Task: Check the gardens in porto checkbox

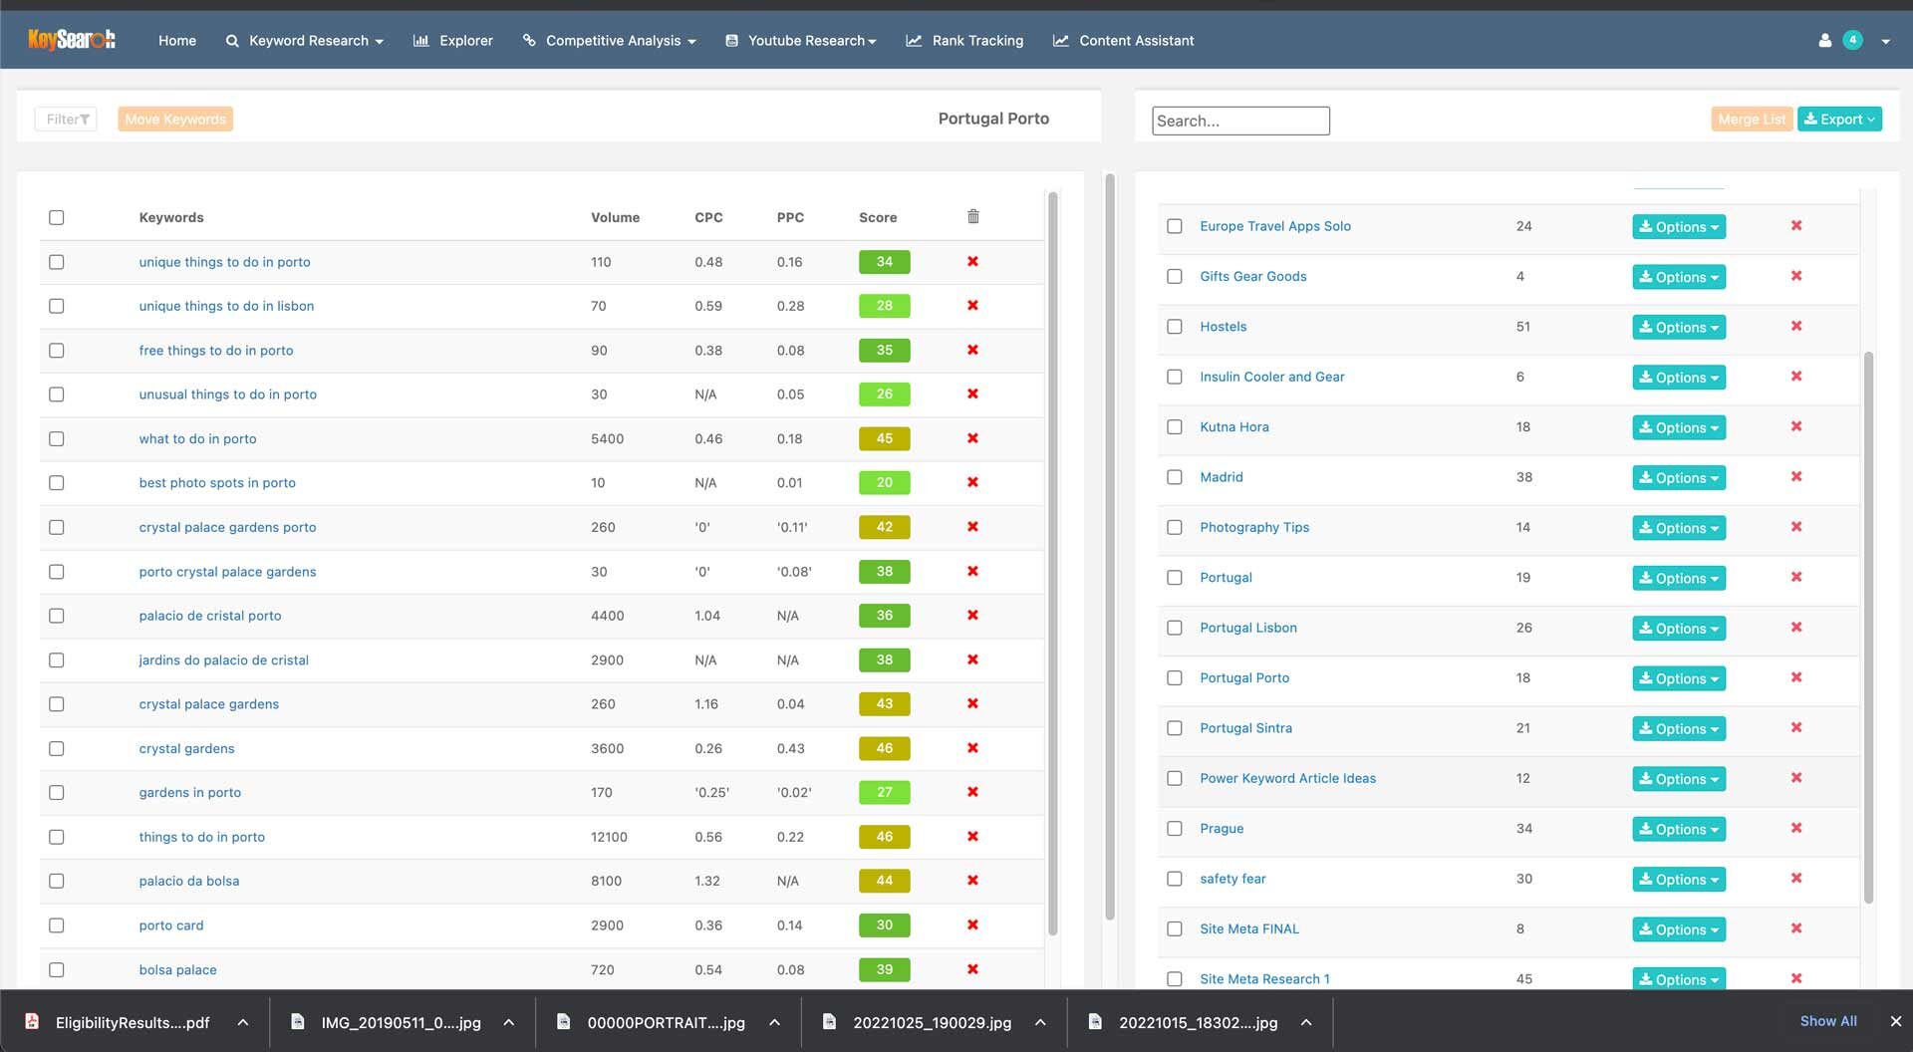Action: pos(57,793)
